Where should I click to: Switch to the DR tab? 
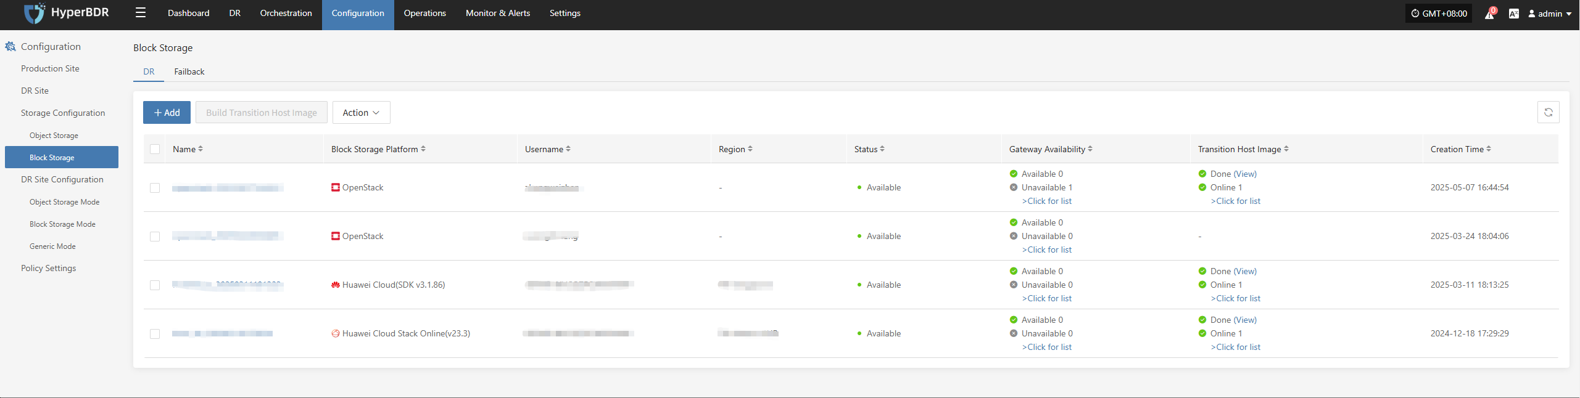pyautogui.click(x=149, y=71)
